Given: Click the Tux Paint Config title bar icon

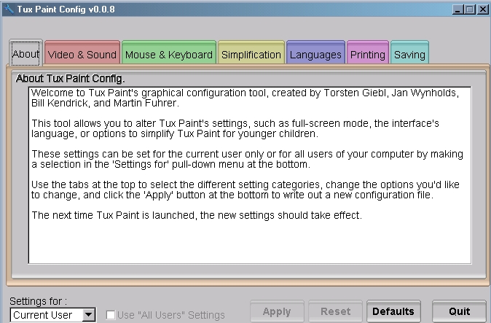Looking at the screenshot, I should [7, 9].
